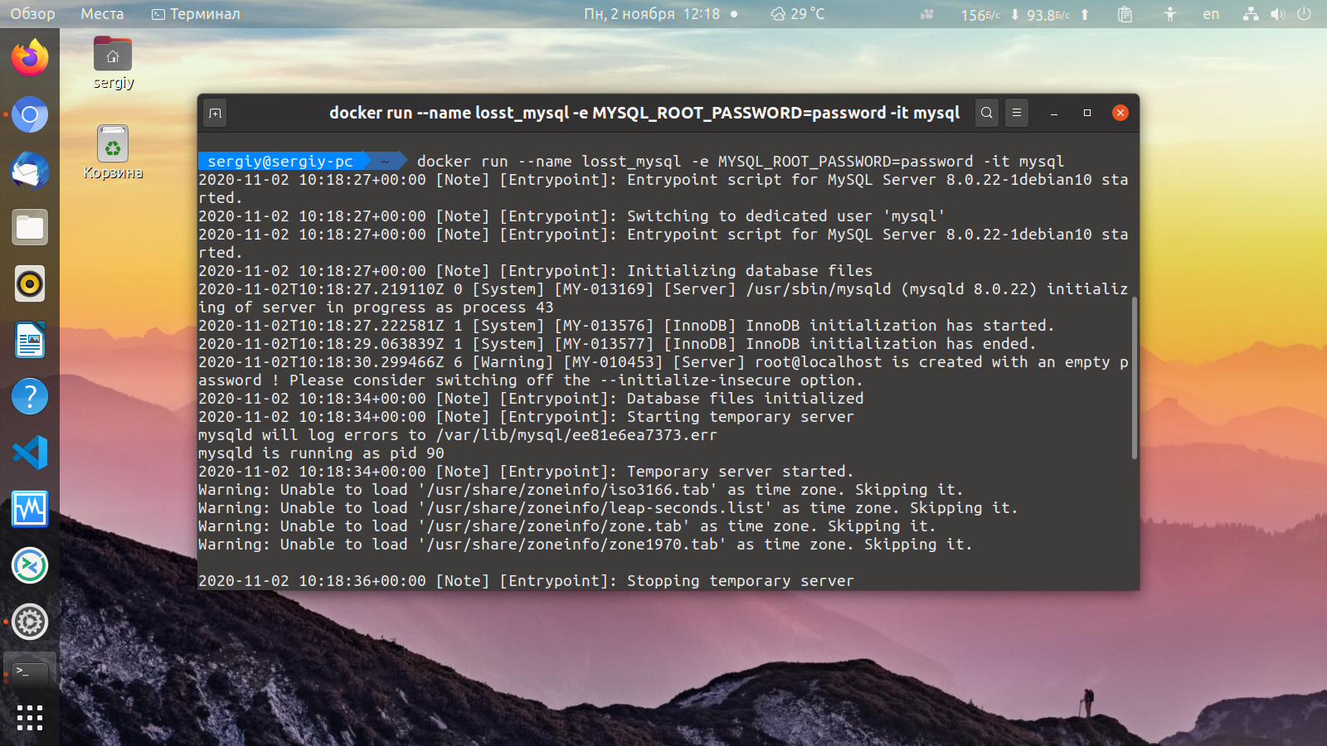This screenshot has width=1327, height=746.
Task: Open the Корзина trash icon on desktop
Action: (x=113, y=153)
